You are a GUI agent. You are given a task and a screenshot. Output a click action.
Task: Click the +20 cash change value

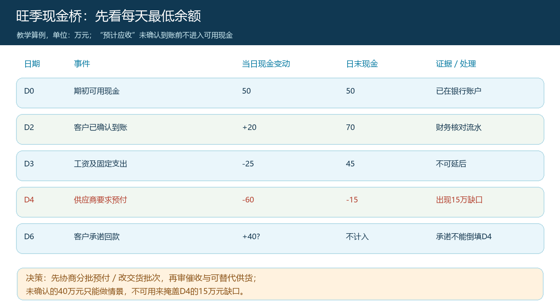[250, 127]
